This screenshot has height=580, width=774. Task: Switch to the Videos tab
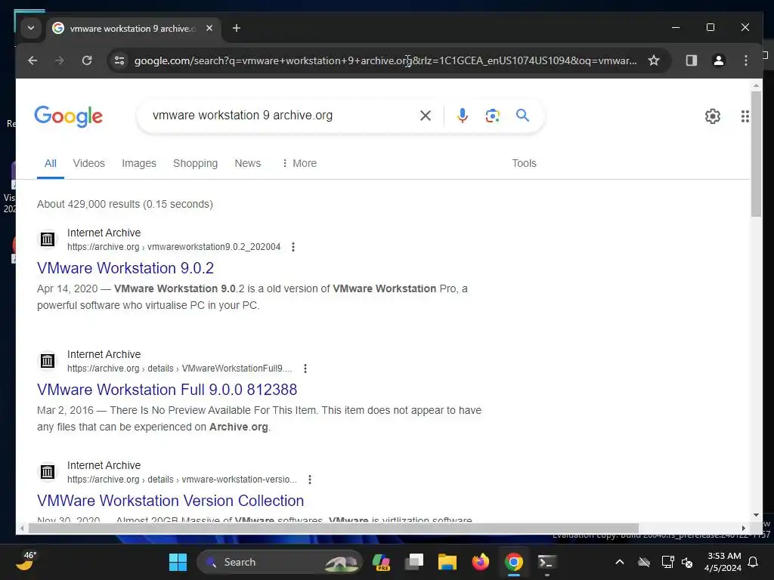coord(89,163)
